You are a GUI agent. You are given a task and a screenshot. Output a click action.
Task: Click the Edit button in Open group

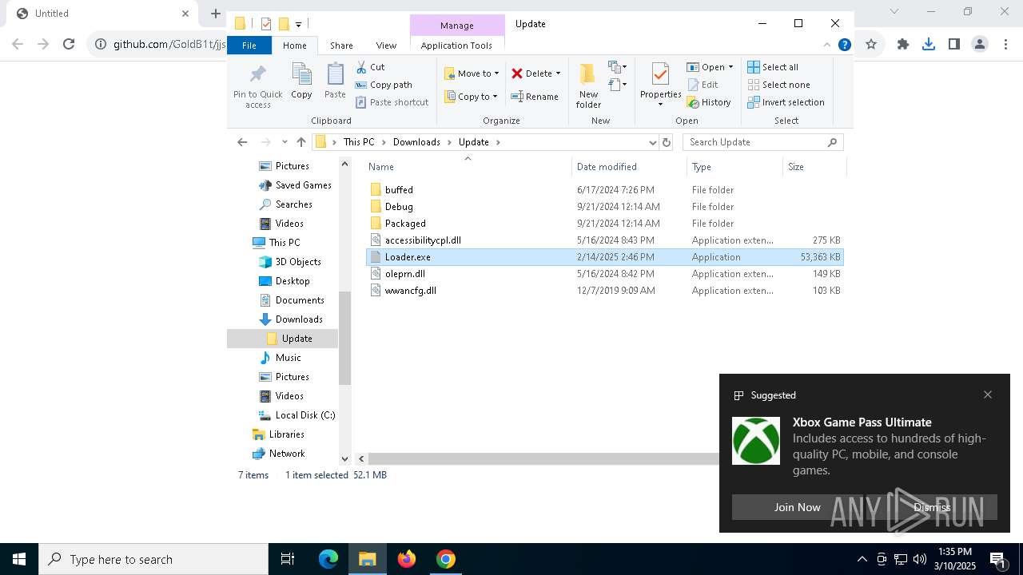pyautogui.click(x=703, y=85)
